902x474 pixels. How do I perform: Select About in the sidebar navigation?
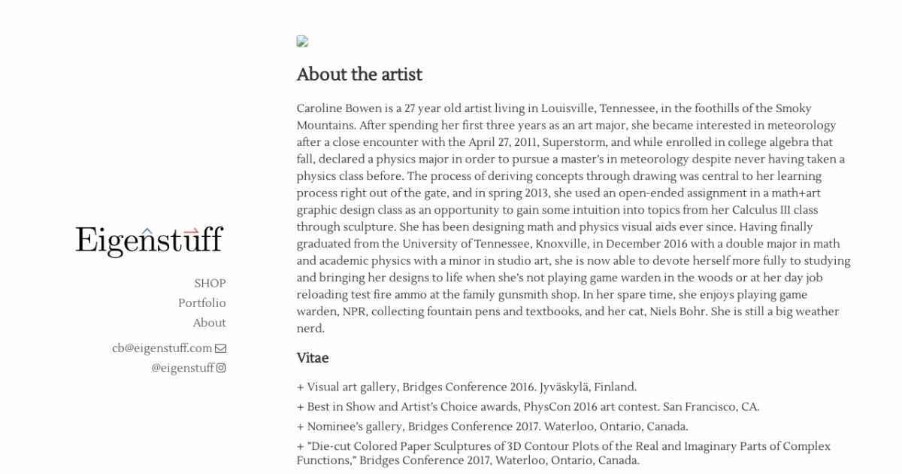coord(209,323)
